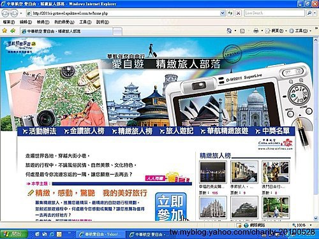Open the night skyline photo thumbnail
The image size is (319, 239).
coord(213,172)
